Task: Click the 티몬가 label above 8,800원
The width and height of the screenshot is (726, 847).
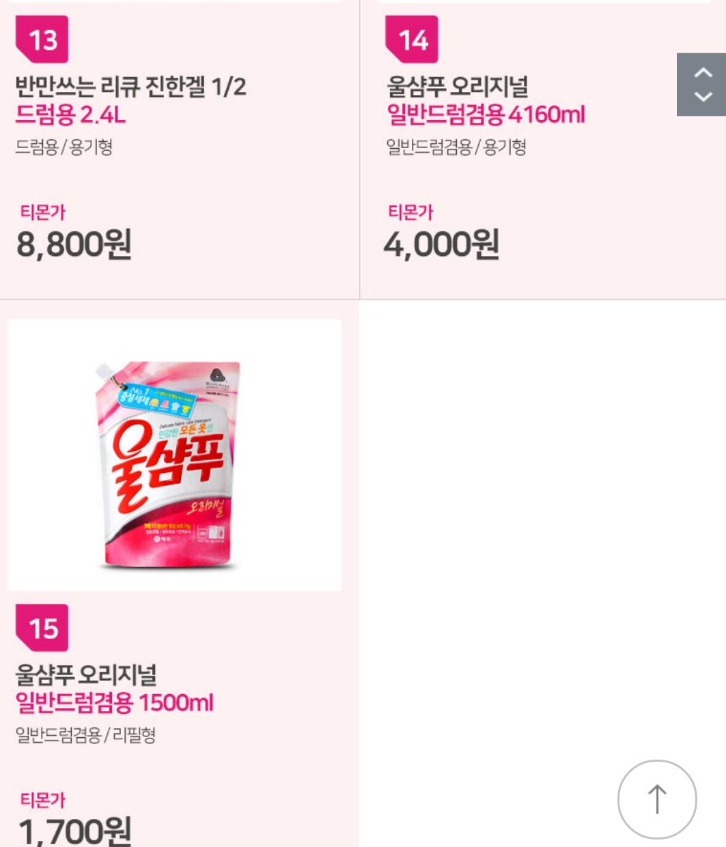Action: point(42,212)
